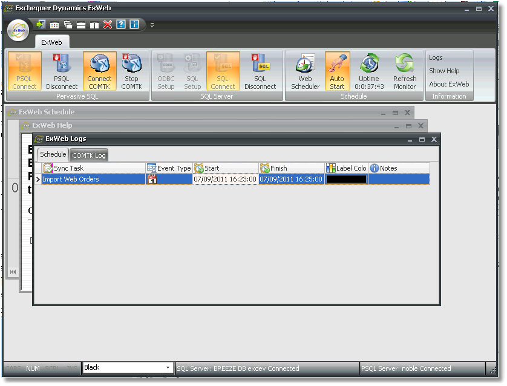The image size is (507, 386).
Task: Select the ExWeb ribbon tab
Action: point(52,42)
